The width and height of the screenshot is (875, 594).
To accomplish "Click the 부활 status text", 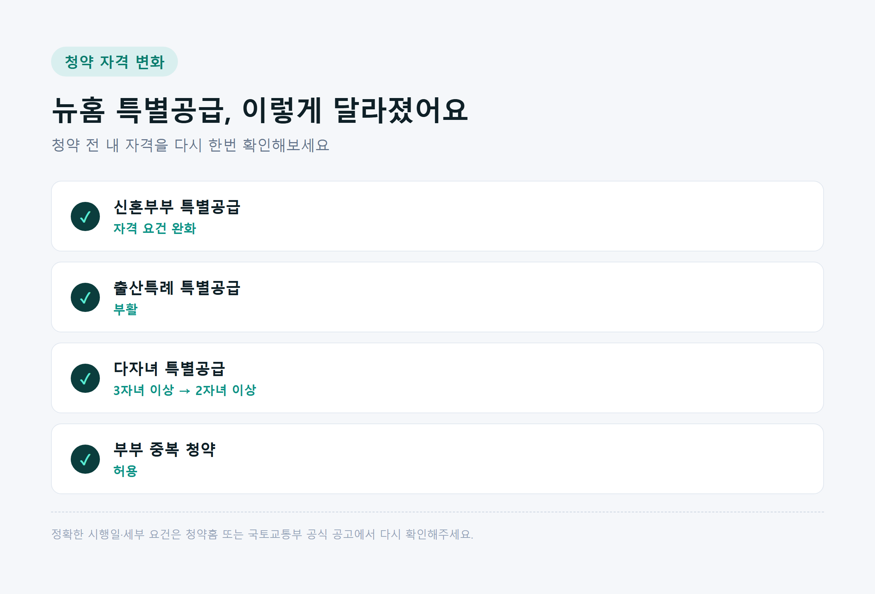I will click(125, 309).
